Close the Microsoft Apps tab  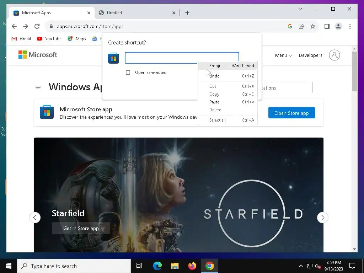tap(89, 13)
